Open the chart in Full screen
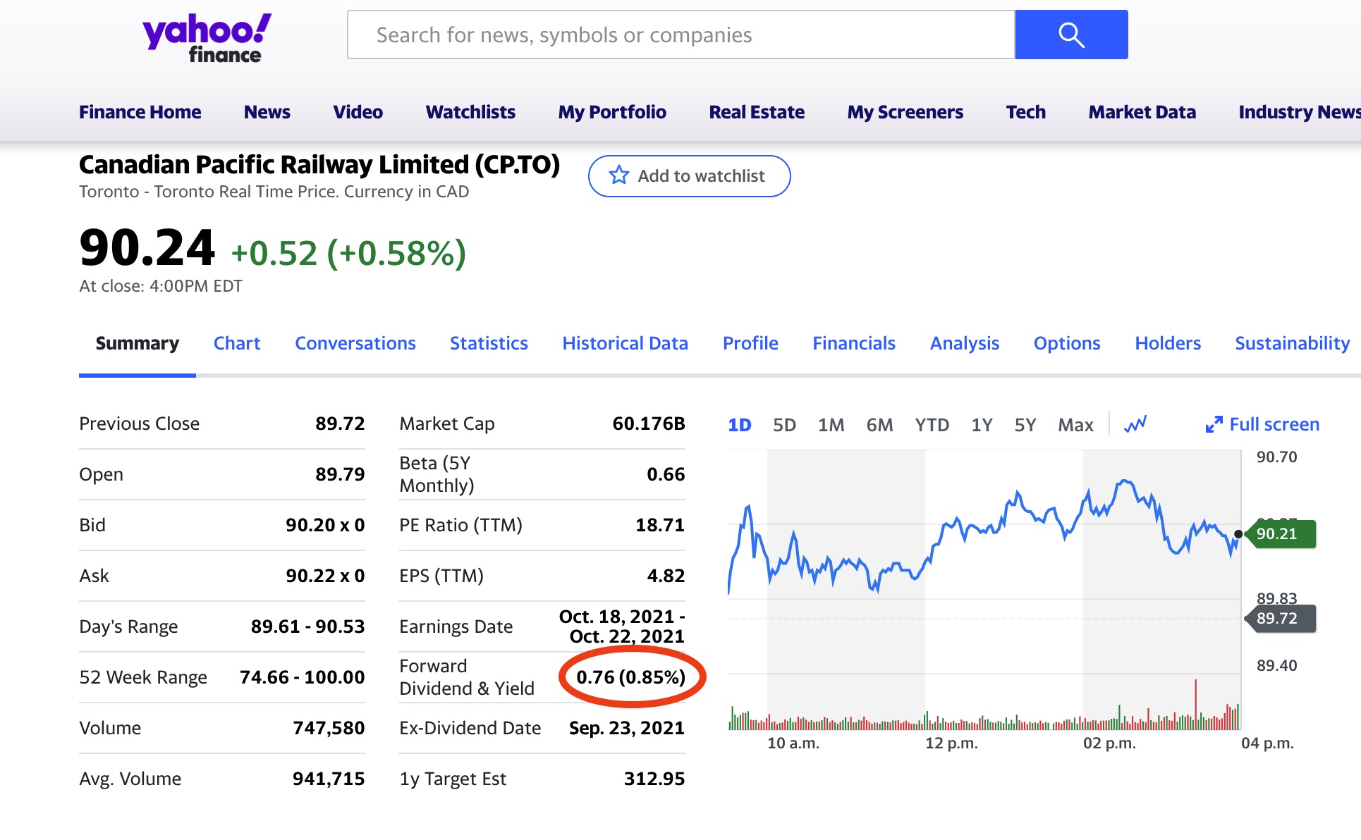 (x=1262, y=424)
